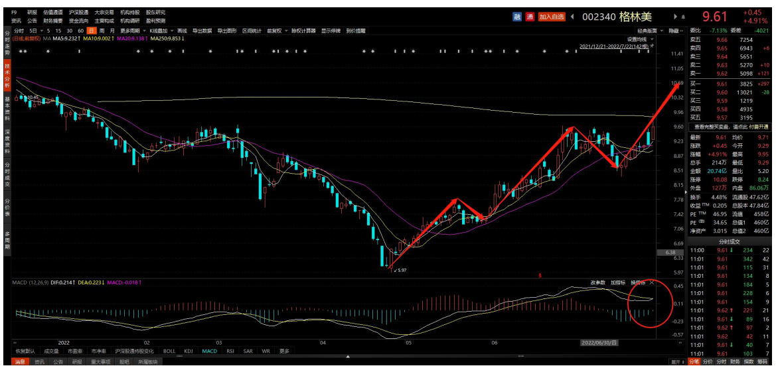Toggle 显示停牌 suspension display
This screenshot has width=778, height=370.
(x=331, y=31)
